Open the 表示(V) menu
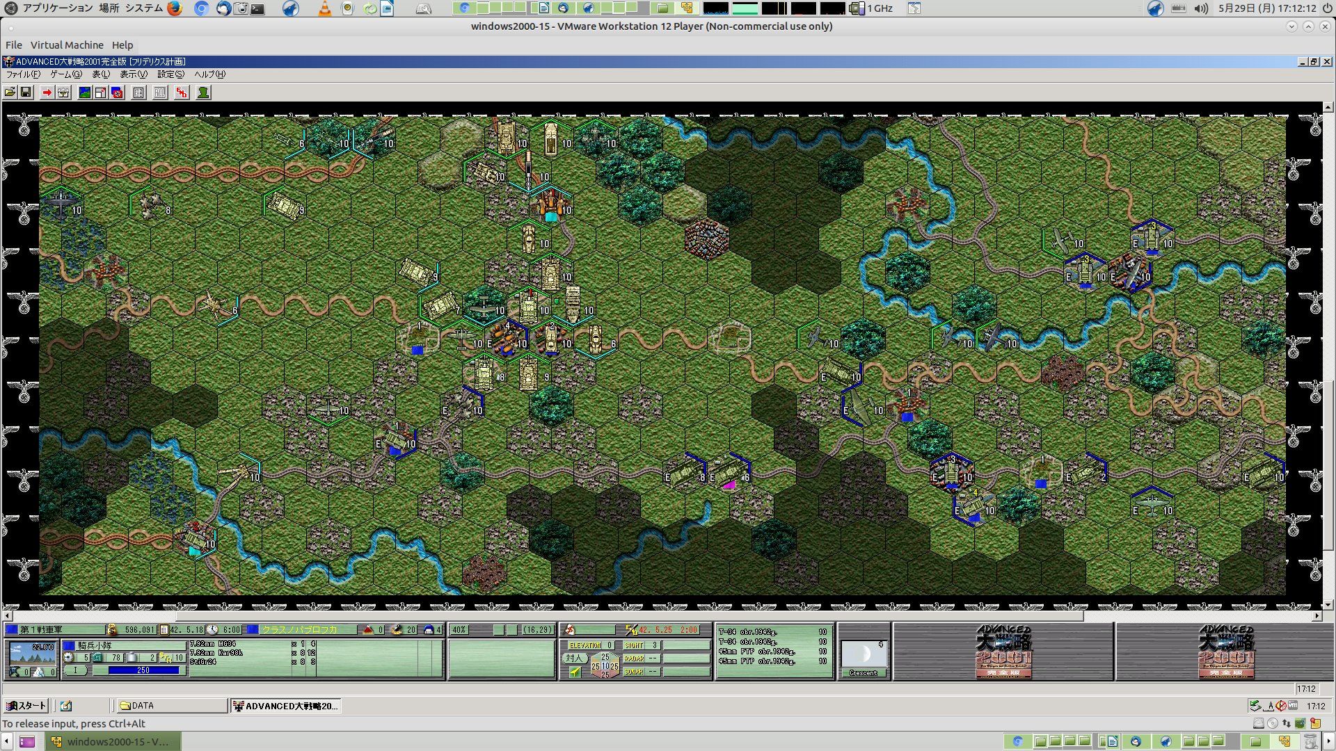1336x751 pixels. point(133,74)
